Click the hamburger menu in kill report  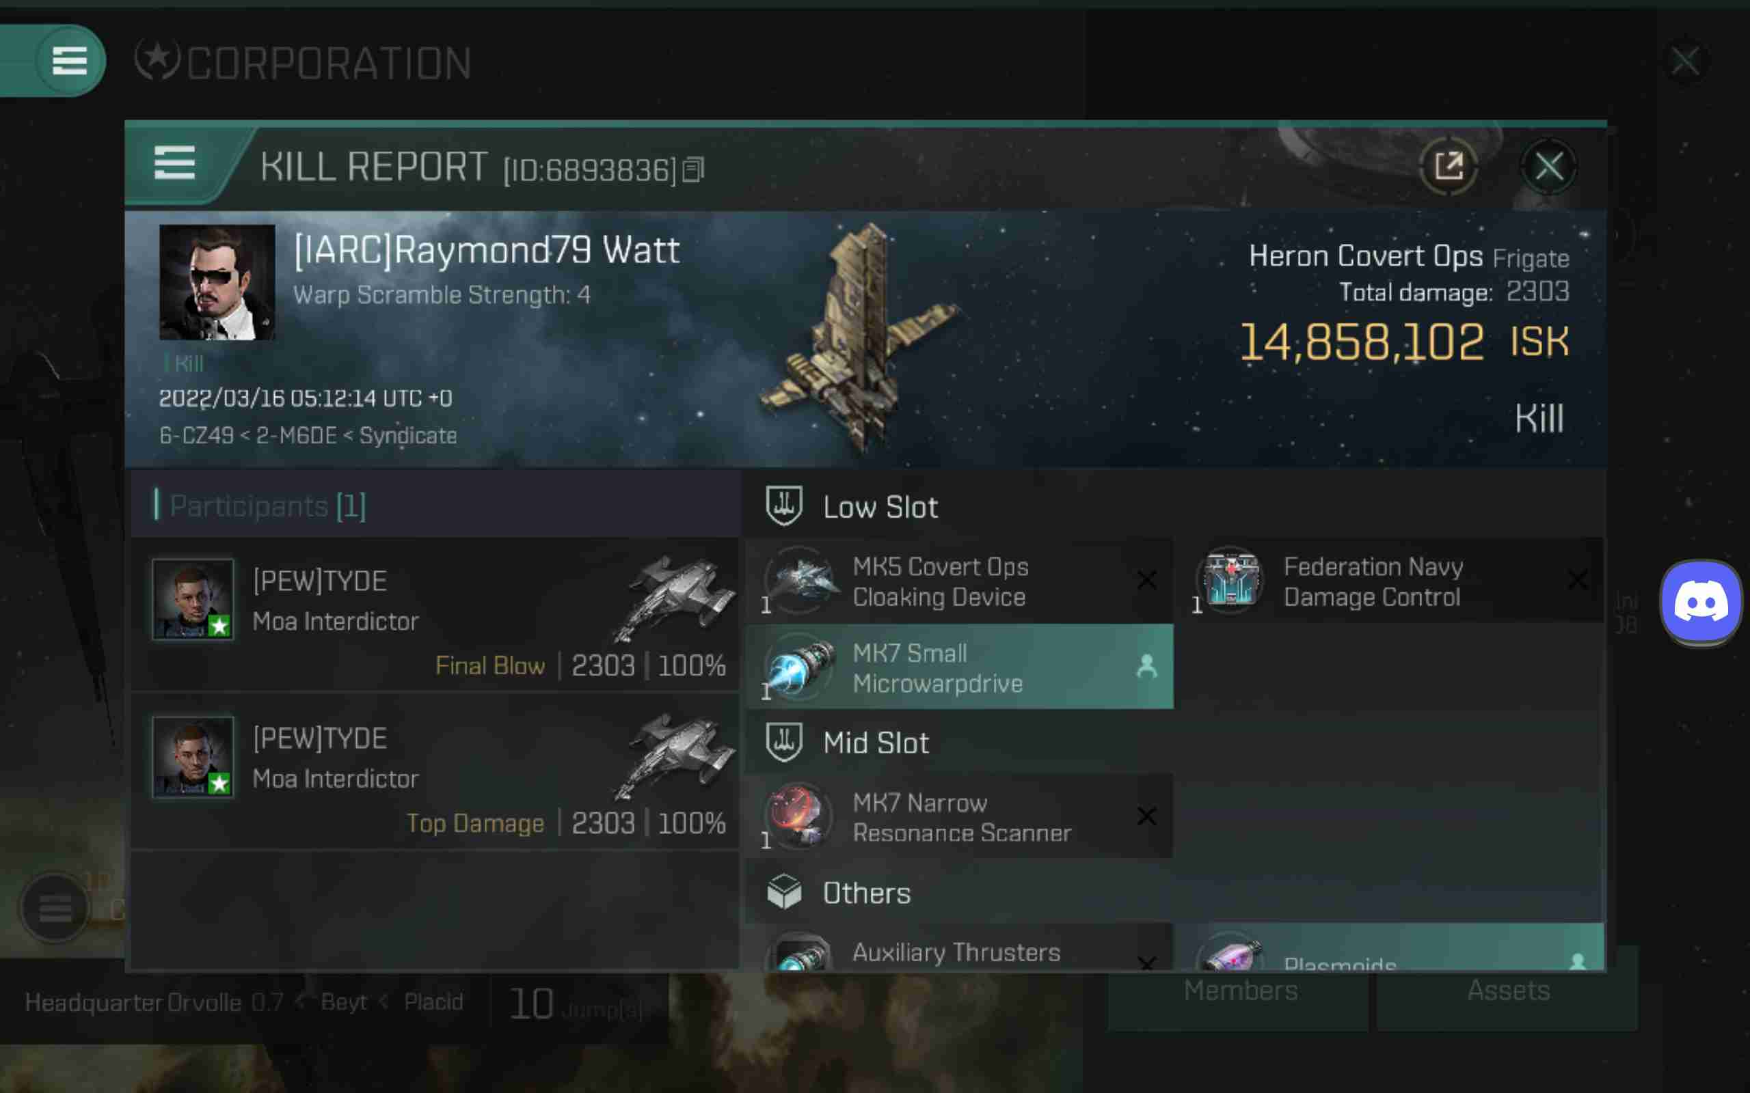point(175,166)
